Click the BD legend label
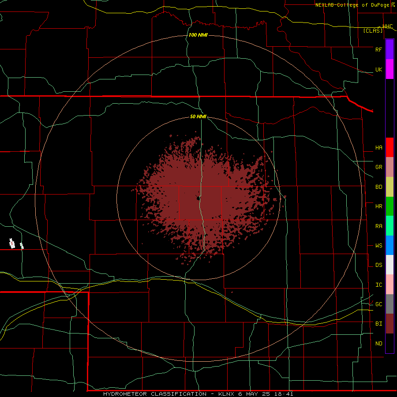 (x=378, y=187)
